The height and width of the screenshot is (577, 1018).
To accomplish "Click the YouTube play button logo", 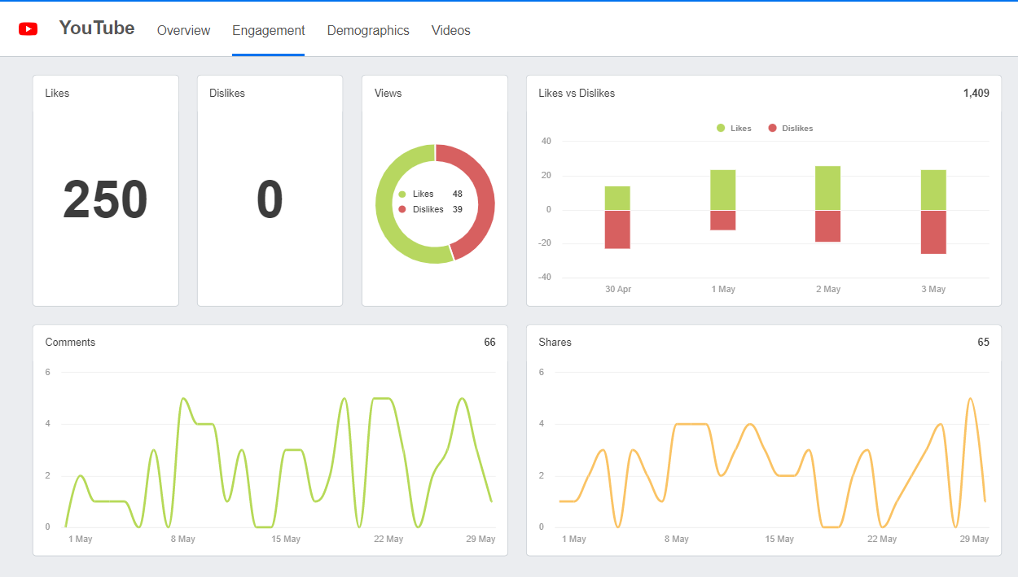I will (x=29, y=28).
